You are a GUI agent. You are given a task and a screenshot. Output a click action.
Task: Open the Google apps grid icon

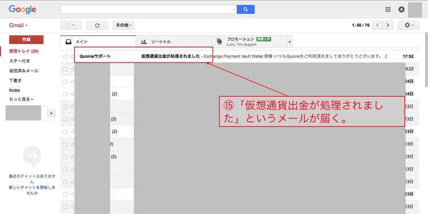[388, 10]
